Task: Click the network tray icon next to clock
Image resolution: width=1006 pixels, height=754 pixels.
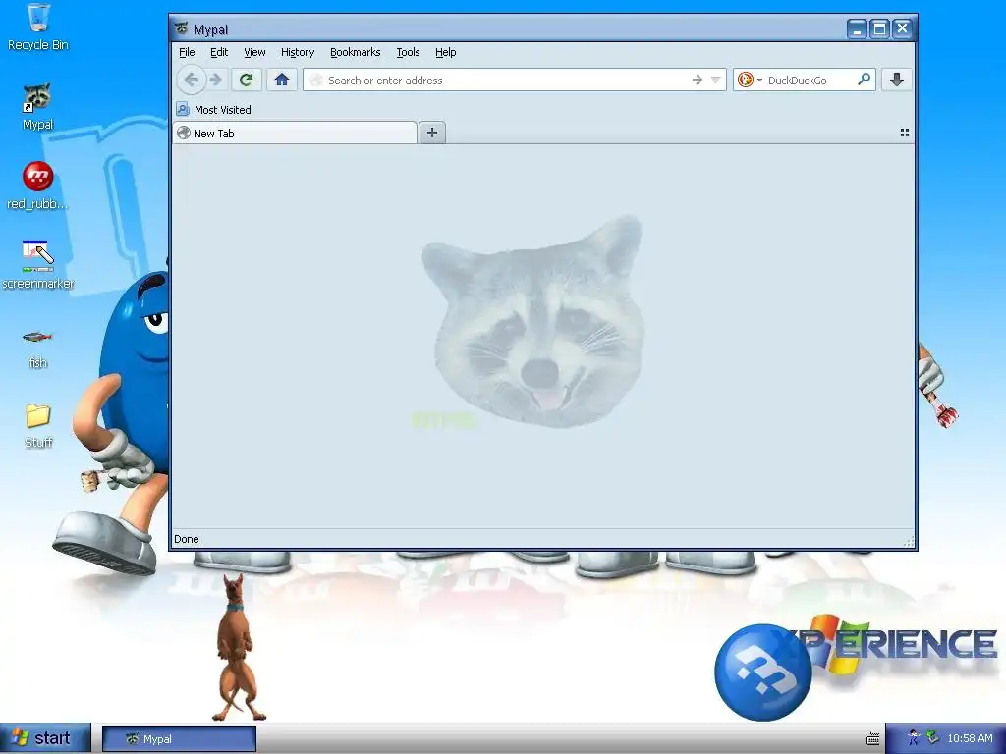Action: [932, 738]
